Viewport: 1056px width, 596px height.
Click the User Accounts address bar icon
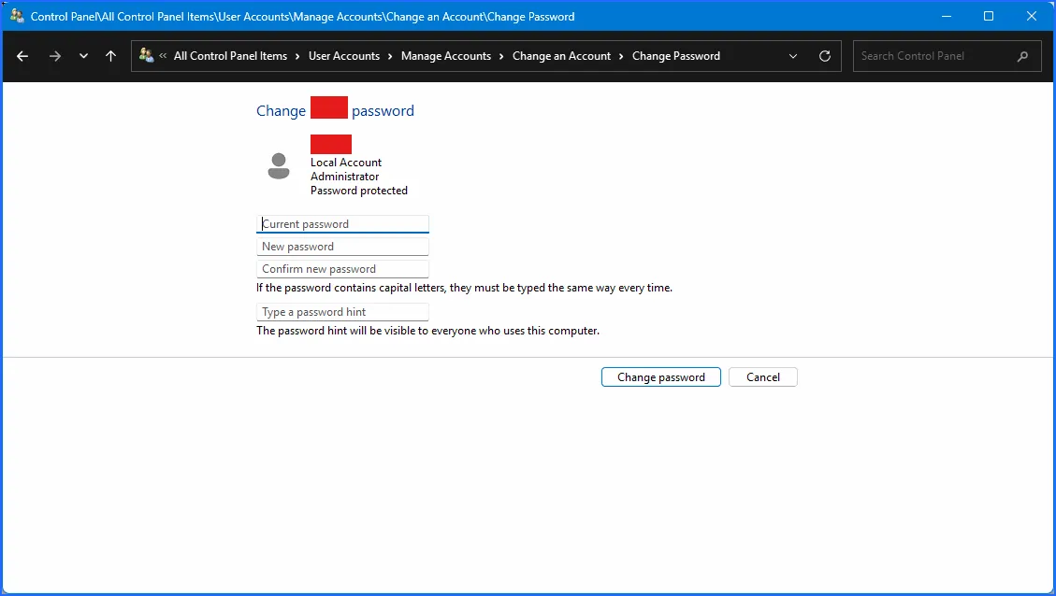pyautogui.click(x=146, y=56)
